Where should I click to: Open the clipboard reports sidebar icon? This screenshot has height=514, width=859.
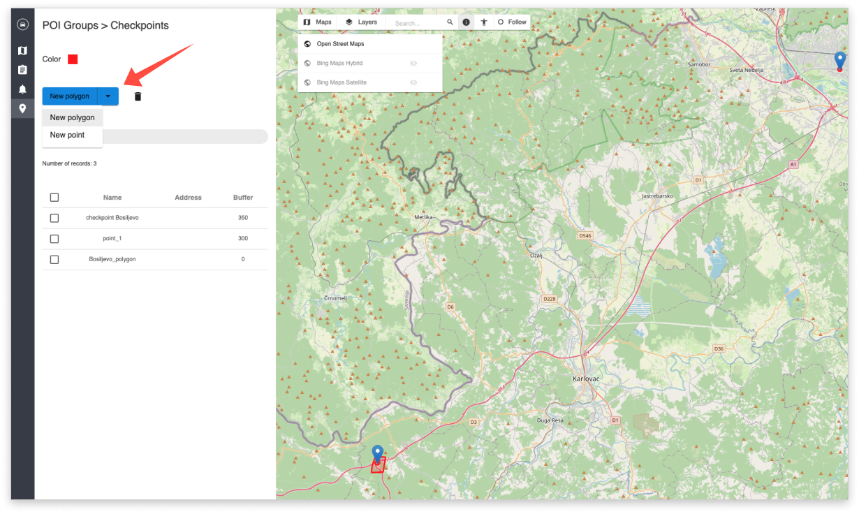click(x=22, y=70)
